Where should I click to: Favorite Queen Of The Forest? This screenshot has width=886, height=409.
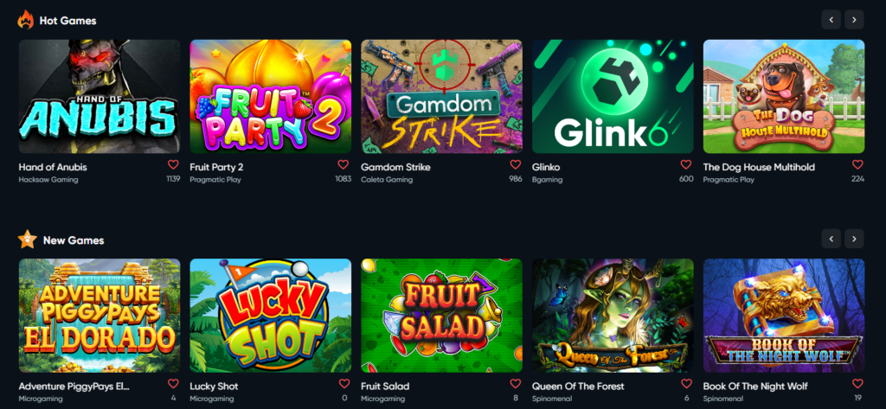click(x=686, y=384)
